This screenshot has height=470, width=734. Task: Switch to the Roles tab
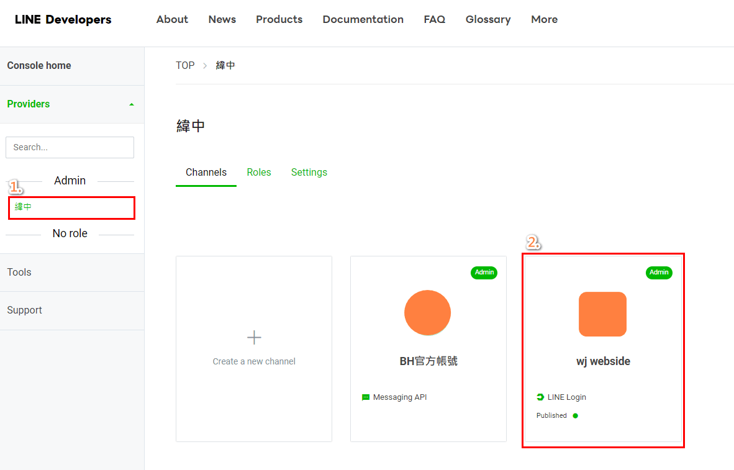[x=259, y=173]
